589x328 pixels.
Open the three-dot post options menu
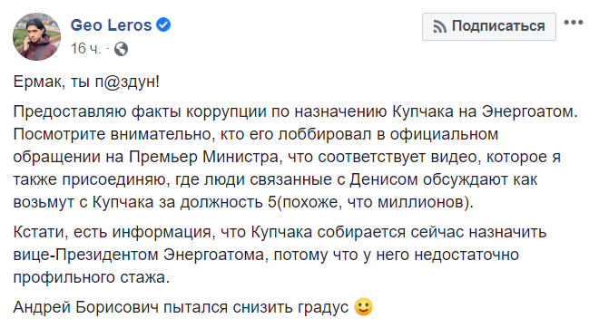click(x=574, y=23)
